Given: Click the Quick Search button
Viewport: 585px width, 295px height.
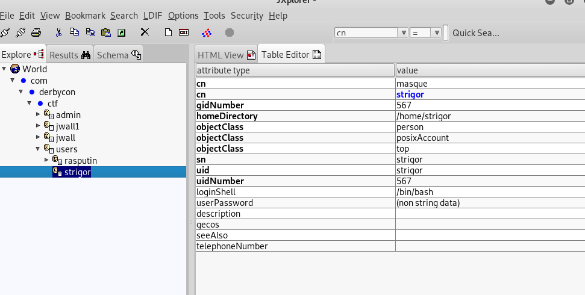Looking at the screenshot, I should pyautogui.click(x=475, y=33).
